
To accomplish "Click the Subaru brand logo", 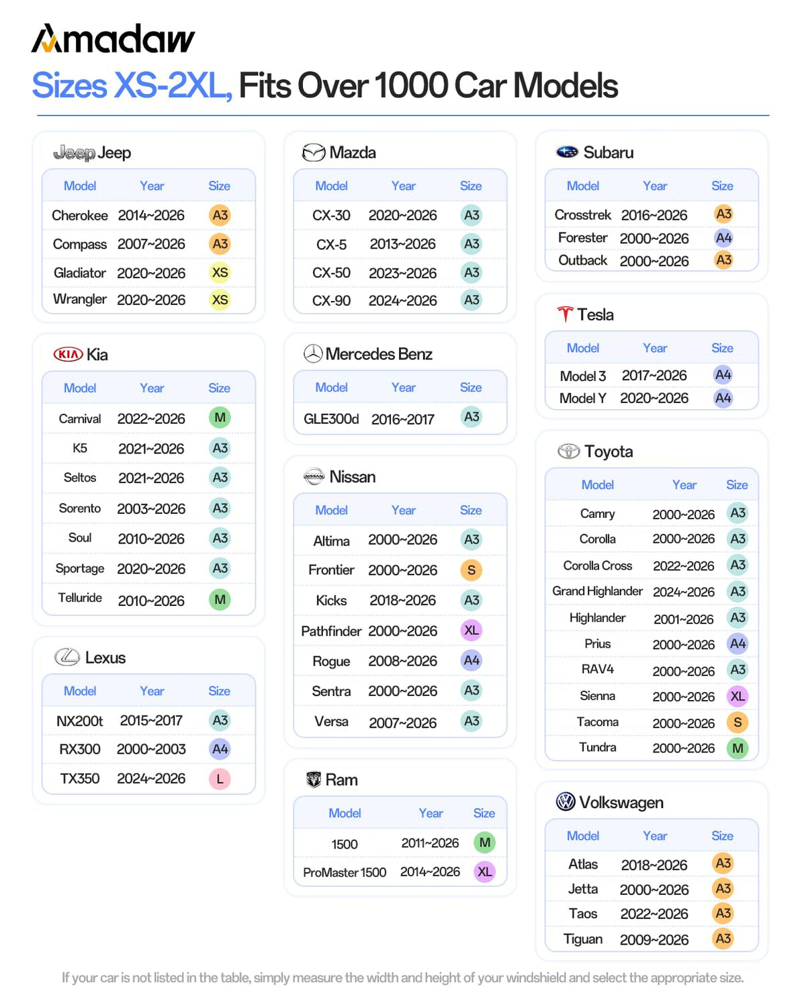I will pos(567,153).
